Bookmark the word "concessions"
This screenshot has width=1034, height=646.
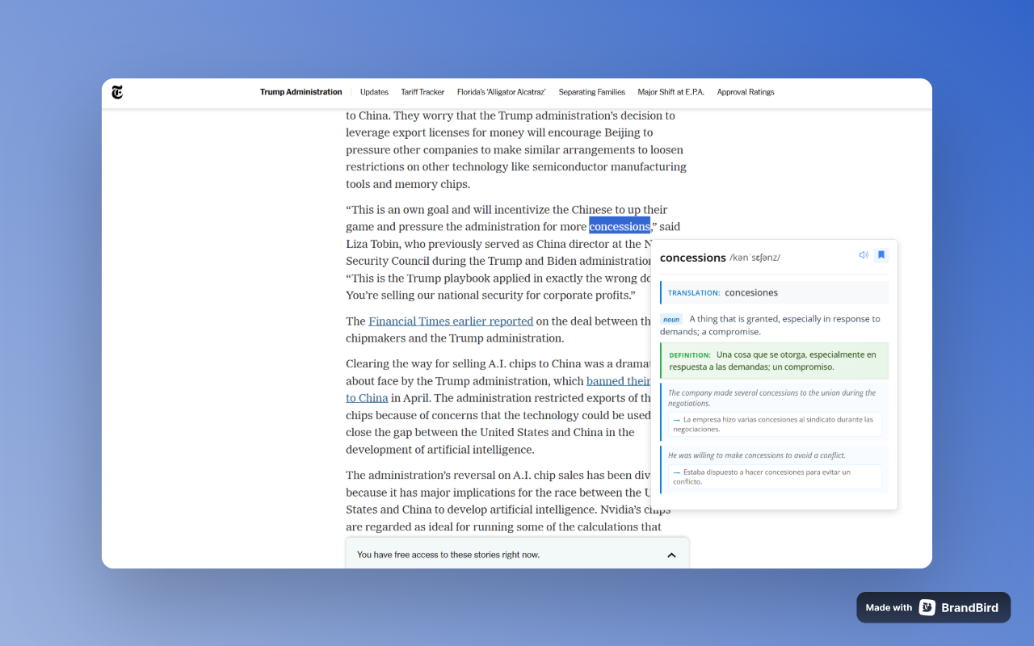click(881, 254)
